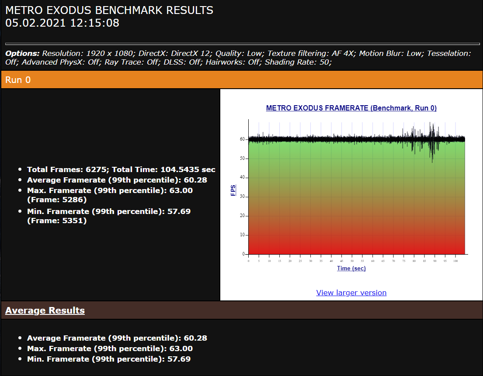Click Average Results Average Framerate 60.28

coord(117,338)
